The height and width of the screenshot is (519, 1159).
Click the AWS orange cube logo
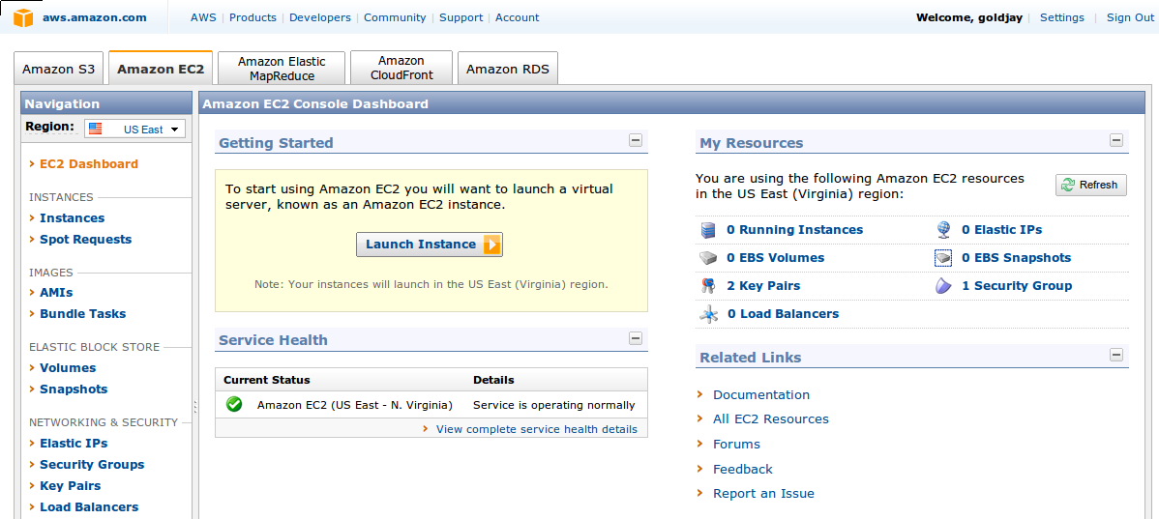[23, 17]
